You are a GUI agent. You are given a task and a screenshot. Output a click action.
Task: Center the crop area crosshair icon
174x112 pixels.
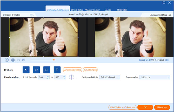(x=71, y=77)
